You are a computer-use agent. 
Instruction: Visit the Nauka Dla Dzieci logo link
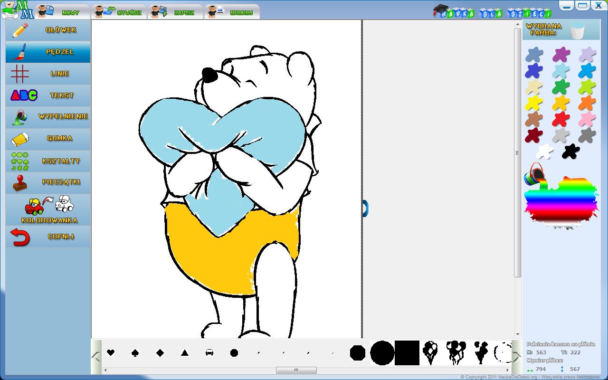(492, 12)
